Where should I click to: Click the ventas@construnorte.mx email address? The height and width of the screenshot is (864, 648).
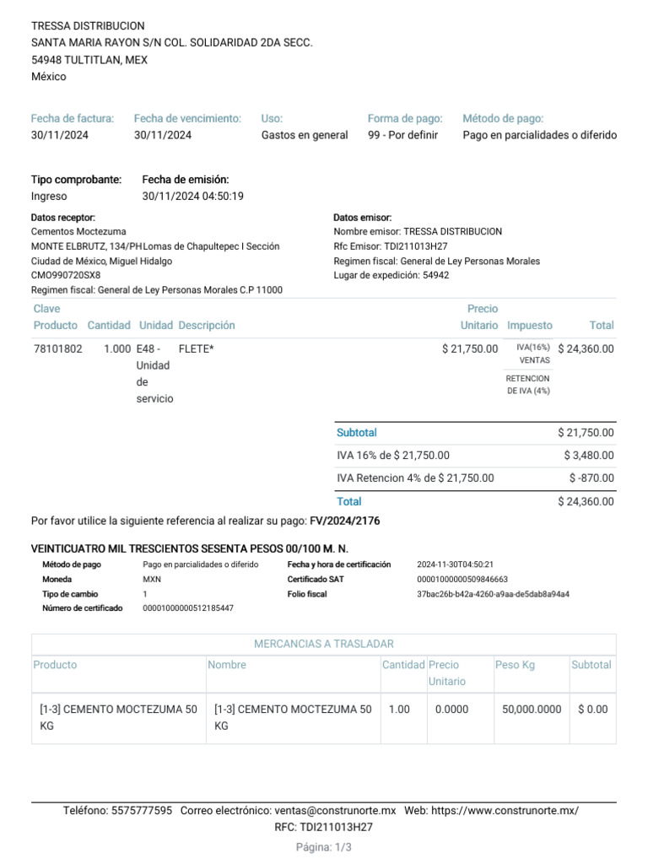335,810
